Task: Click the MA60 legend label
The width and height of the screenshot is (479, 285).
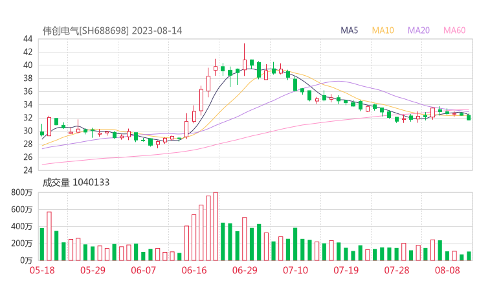Action: pos(454,30)
